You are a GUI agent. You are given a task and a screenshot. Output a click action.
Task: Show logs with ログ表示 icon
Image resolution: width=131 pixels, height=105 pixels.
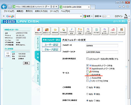point(96,31)
